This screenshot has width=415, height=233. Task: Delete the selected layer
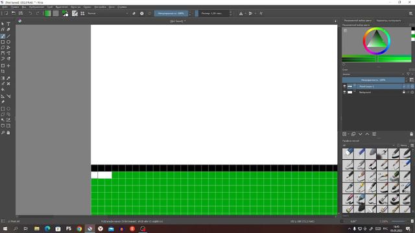pos(412,134)
